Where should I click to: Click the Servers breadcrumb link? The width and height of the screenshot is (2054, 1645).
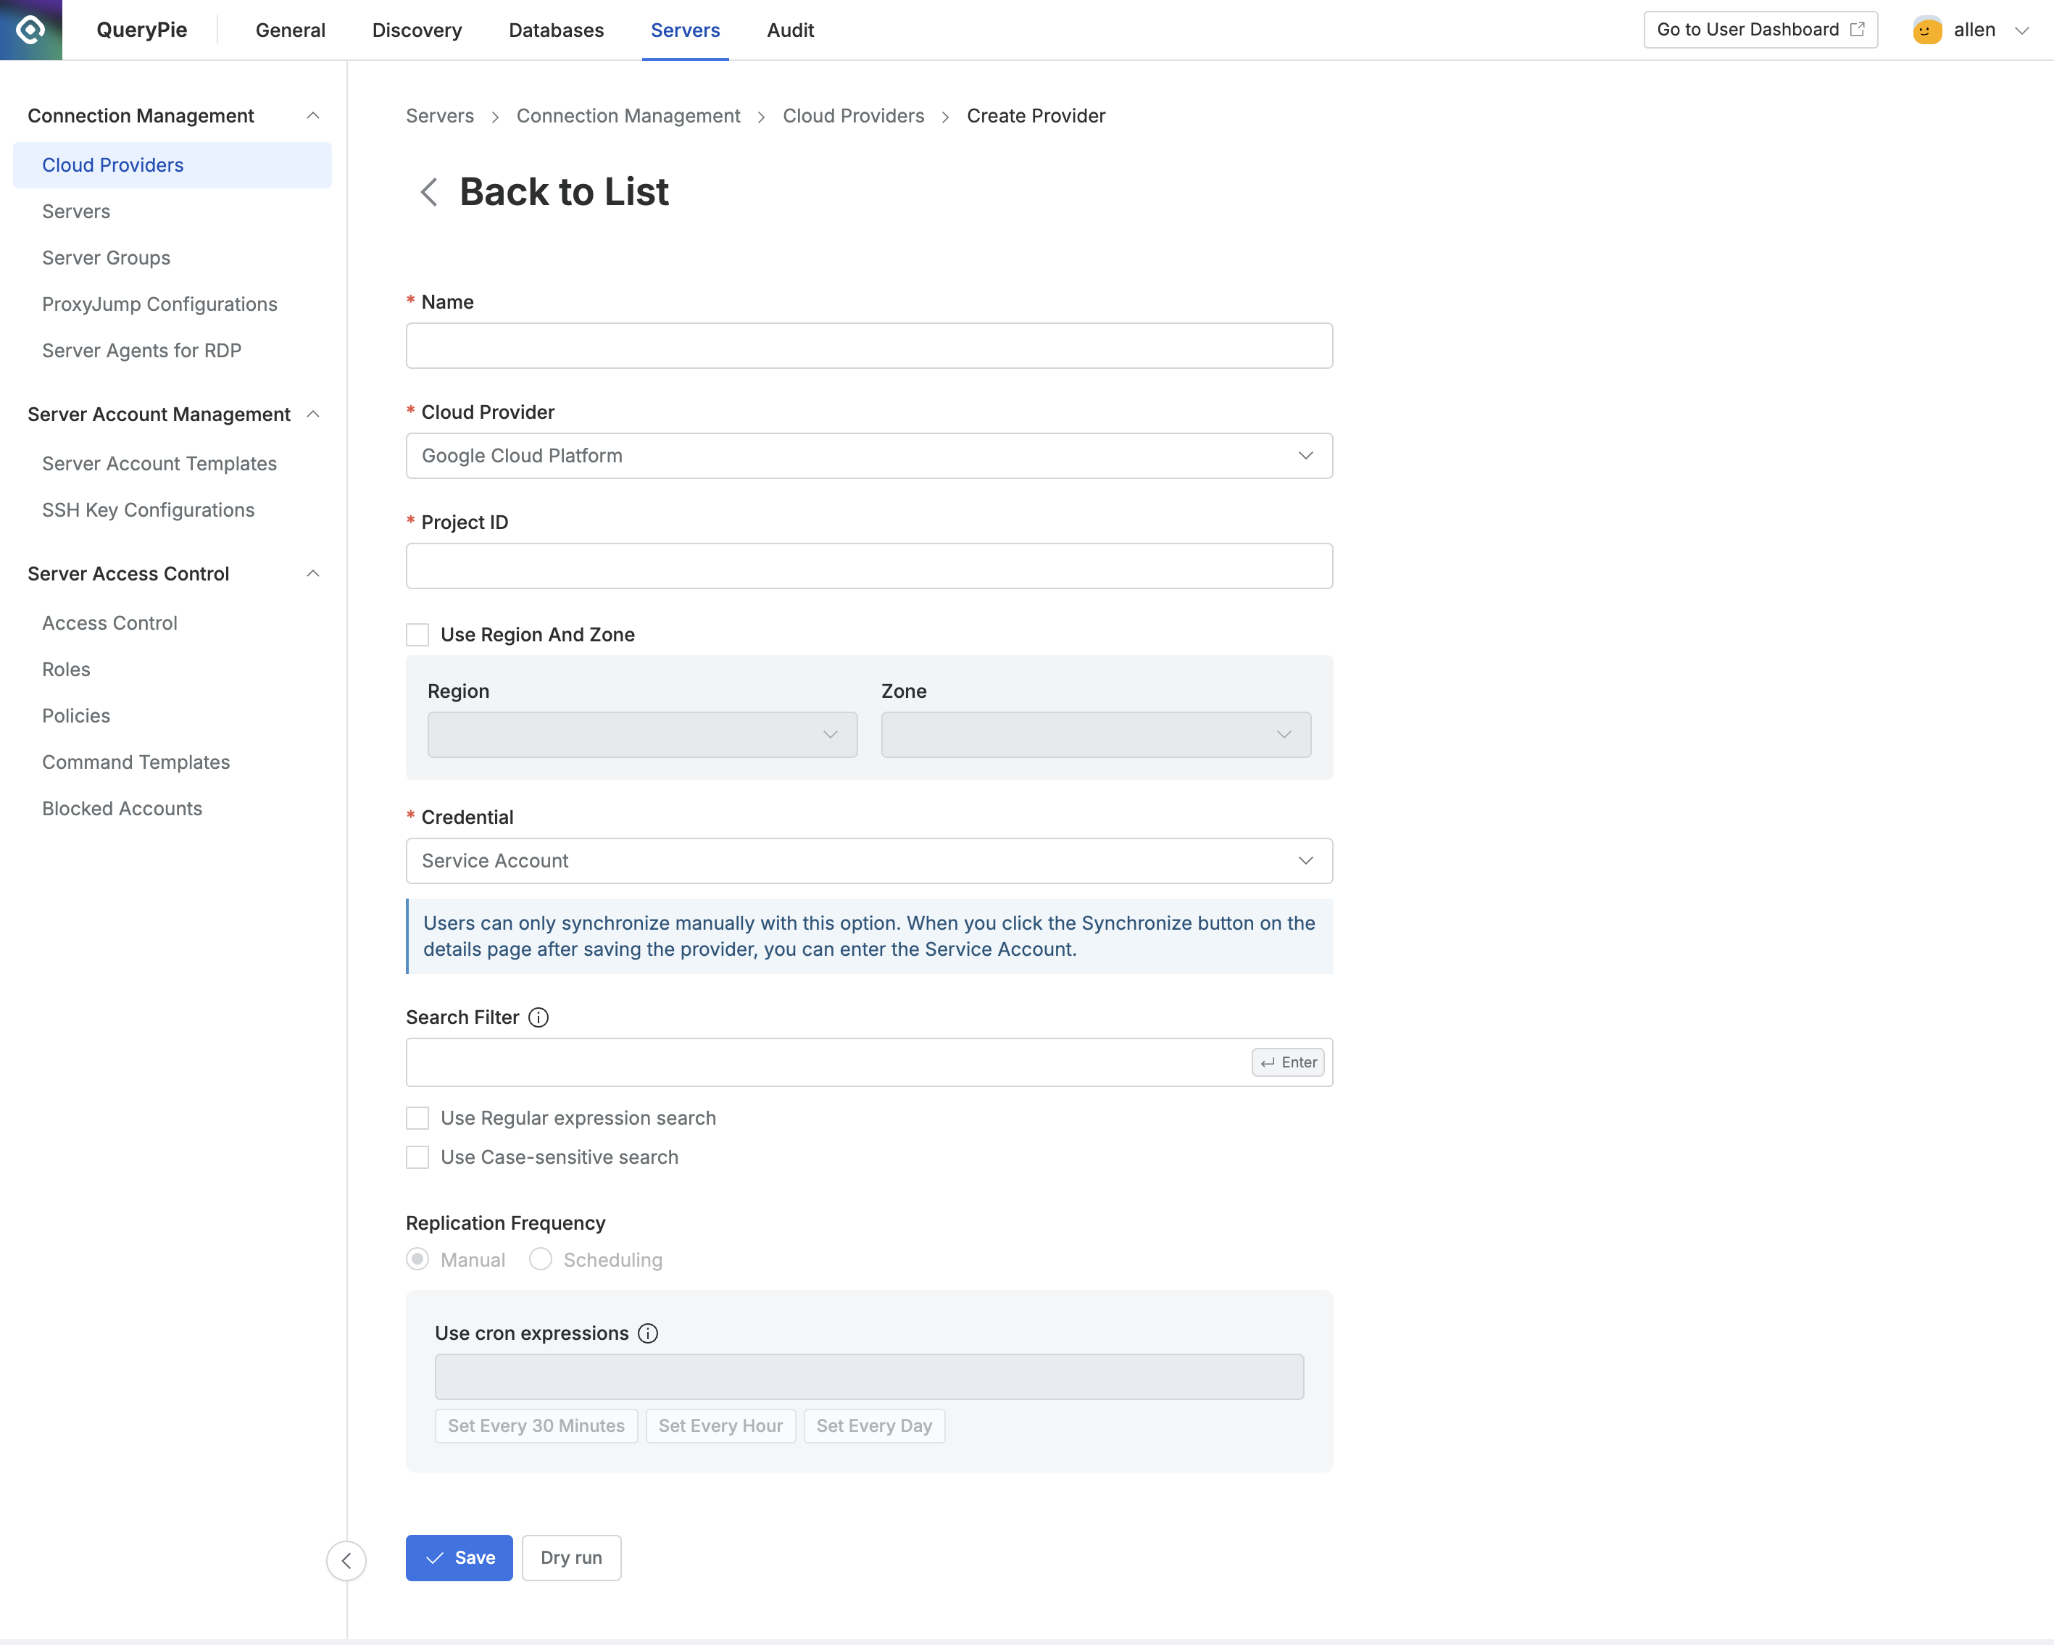[440, 116]
